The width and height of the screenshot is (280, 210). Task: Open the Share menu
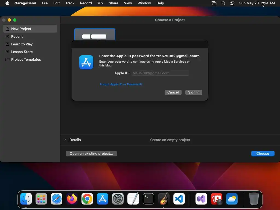(113, 3)
